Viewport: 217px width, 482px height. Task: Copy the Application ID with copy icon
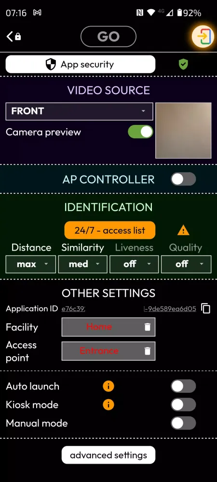205,308
